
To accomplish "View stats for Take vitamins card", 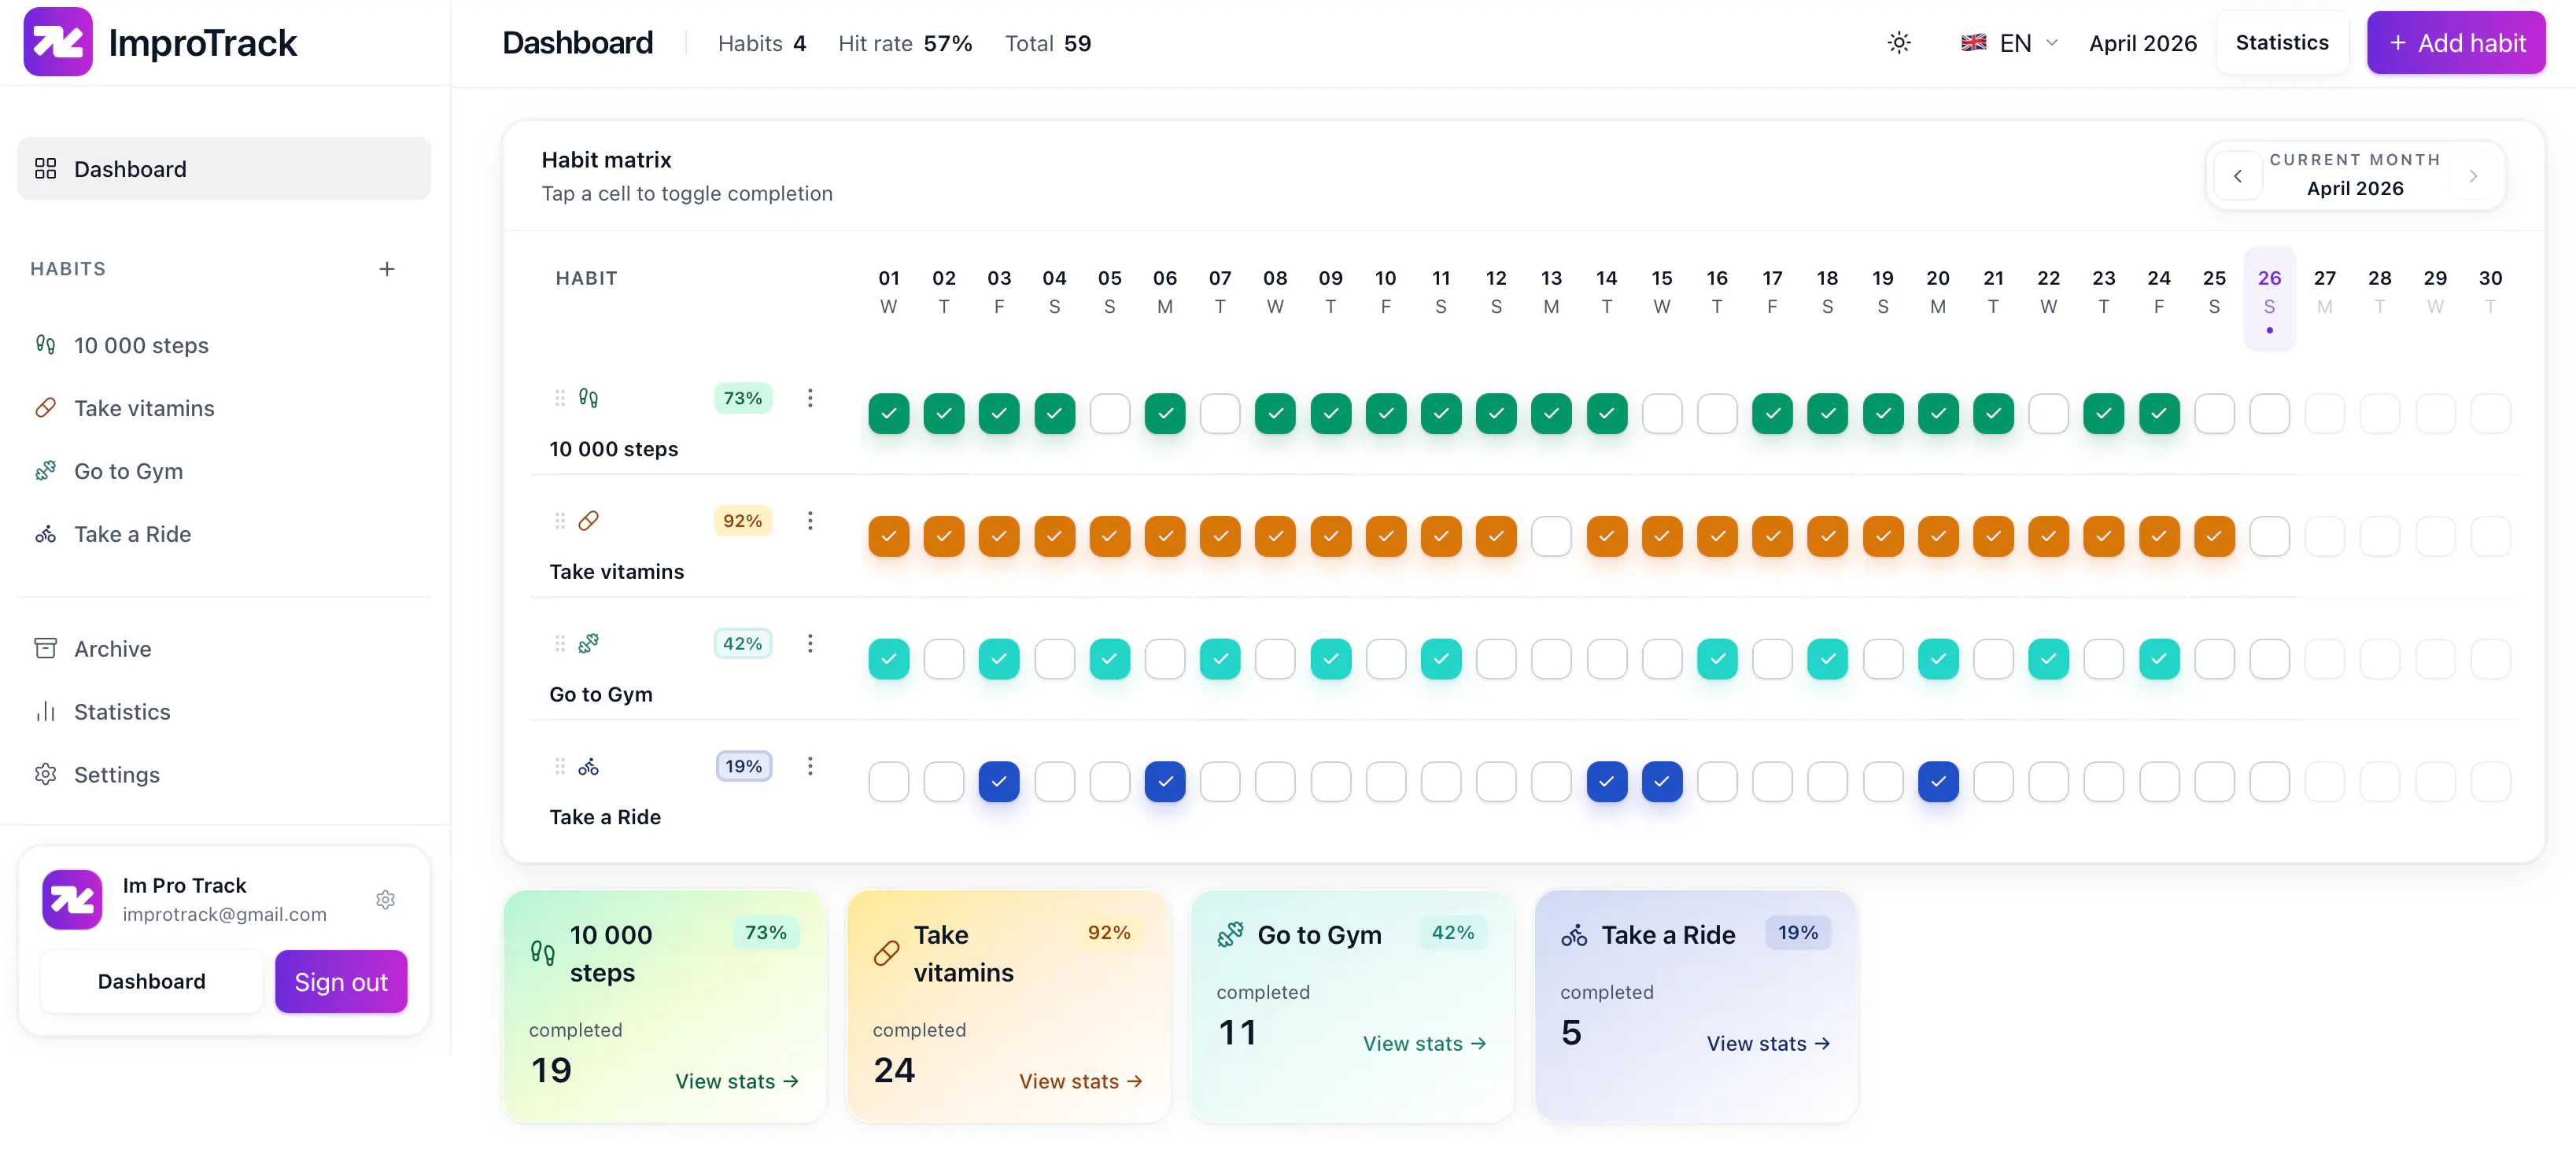I will click(1081, 1081).
